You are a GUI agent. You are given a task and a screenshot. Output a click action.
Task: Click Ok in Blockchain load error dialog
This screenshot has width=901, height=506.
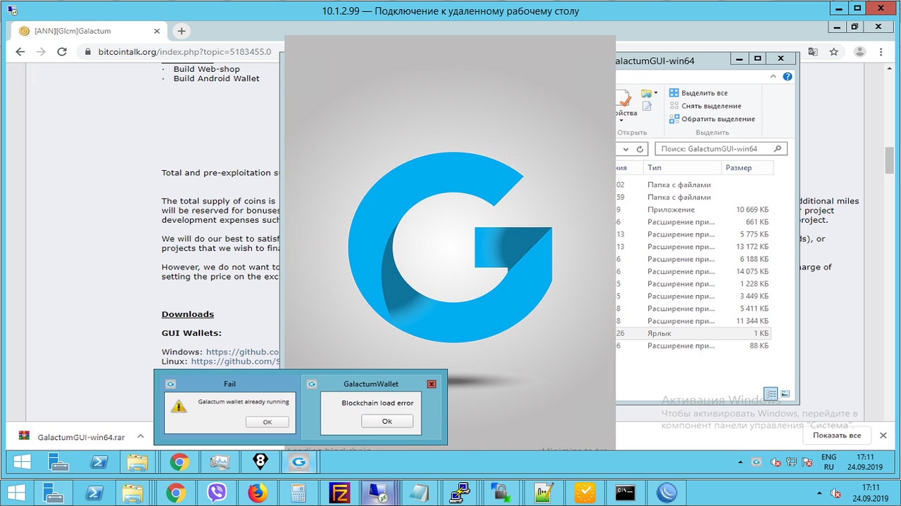387,421
